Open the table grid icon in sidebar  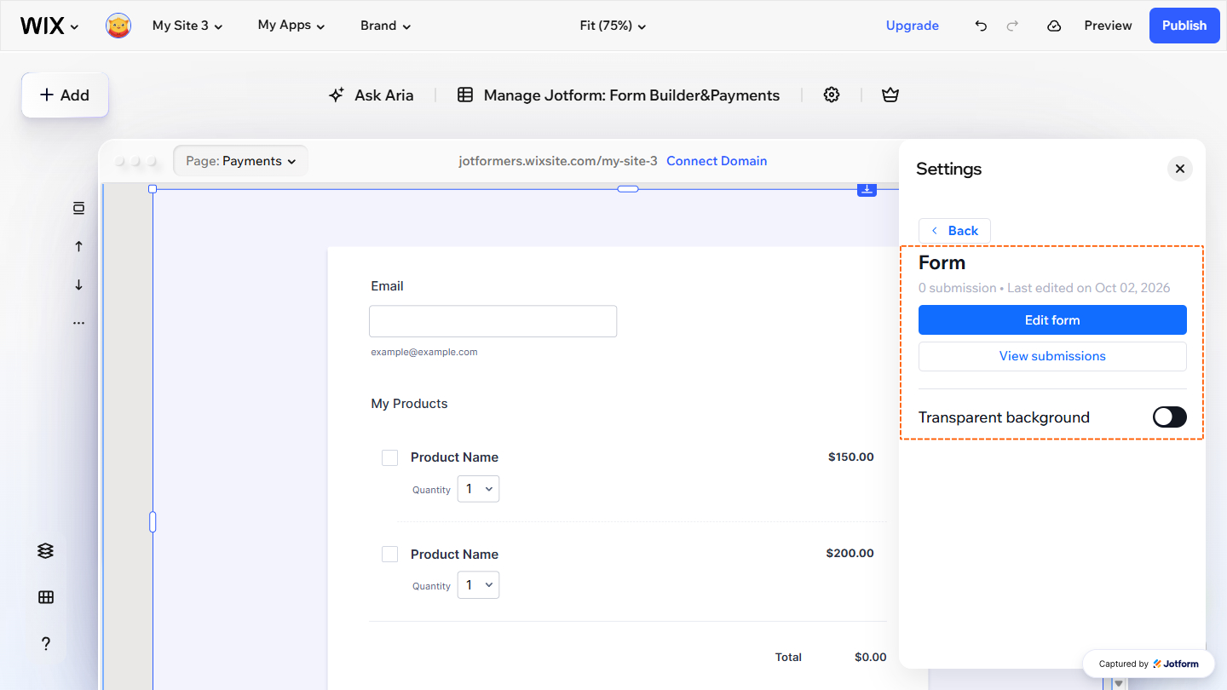pos(46,597)
